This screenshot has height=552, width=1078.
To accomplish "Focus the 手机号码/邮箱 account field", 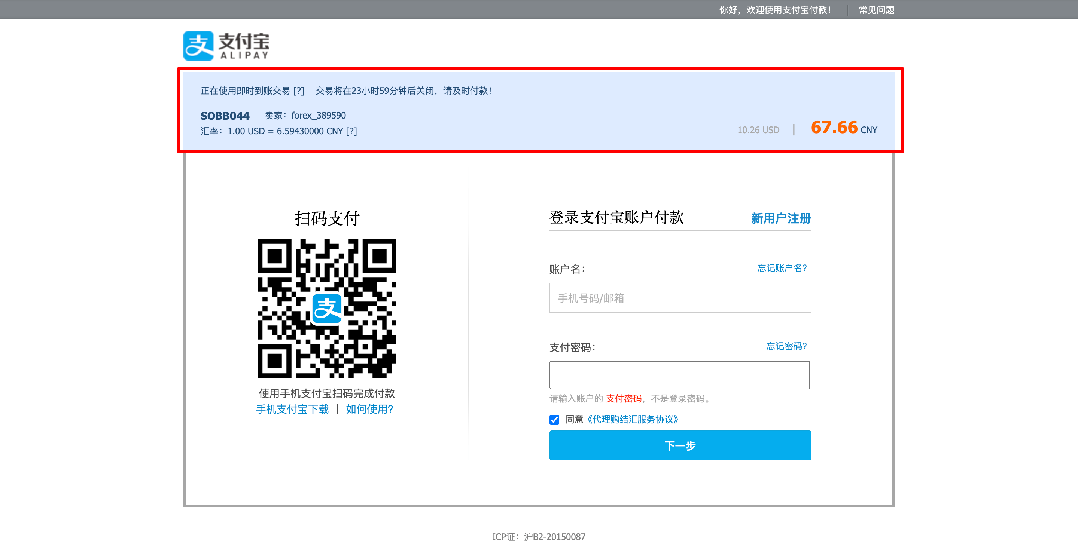I will click(680, 298).
